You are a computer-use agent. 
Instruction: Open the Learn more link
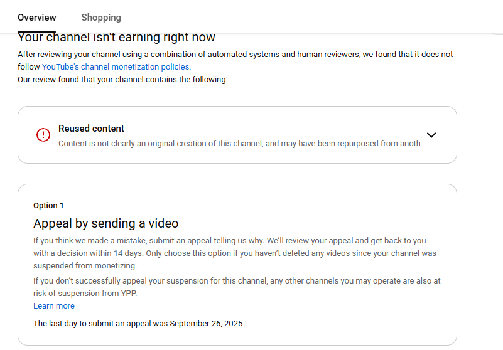coord(54,306)
